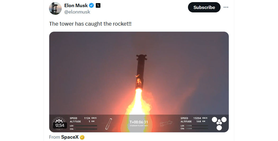The width and height of the screenshot is (278, 141).
Task: Click the X affiliation badge beside name
Action: (98, 6)
